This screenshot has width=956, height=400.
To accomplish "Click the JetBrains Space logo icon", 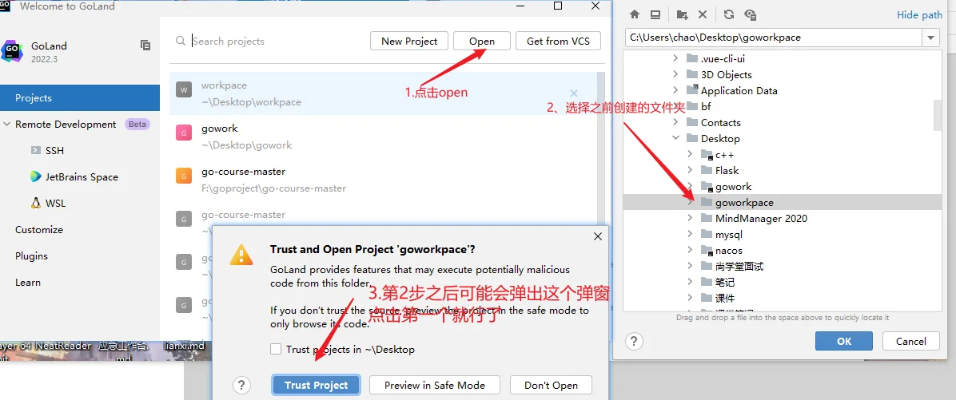I will (36, 176).
